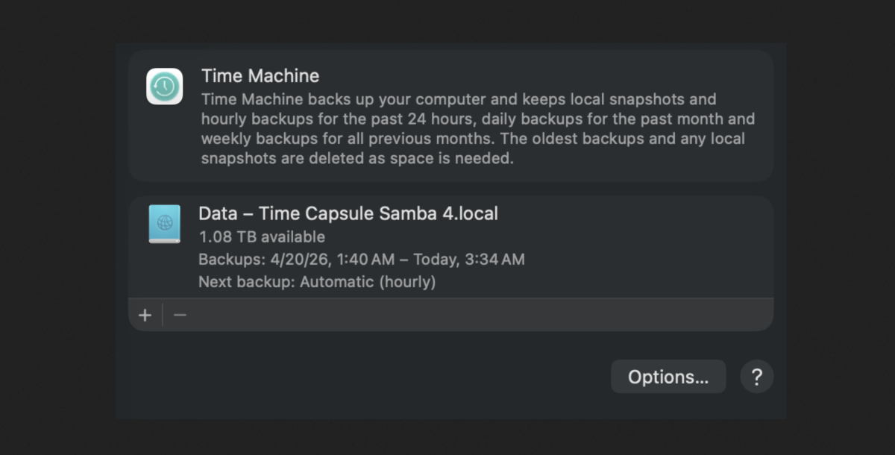The height and width of the screenshot is (455, 895).
Task: Click the first line of Time Machine description
Action: point(459,99)
